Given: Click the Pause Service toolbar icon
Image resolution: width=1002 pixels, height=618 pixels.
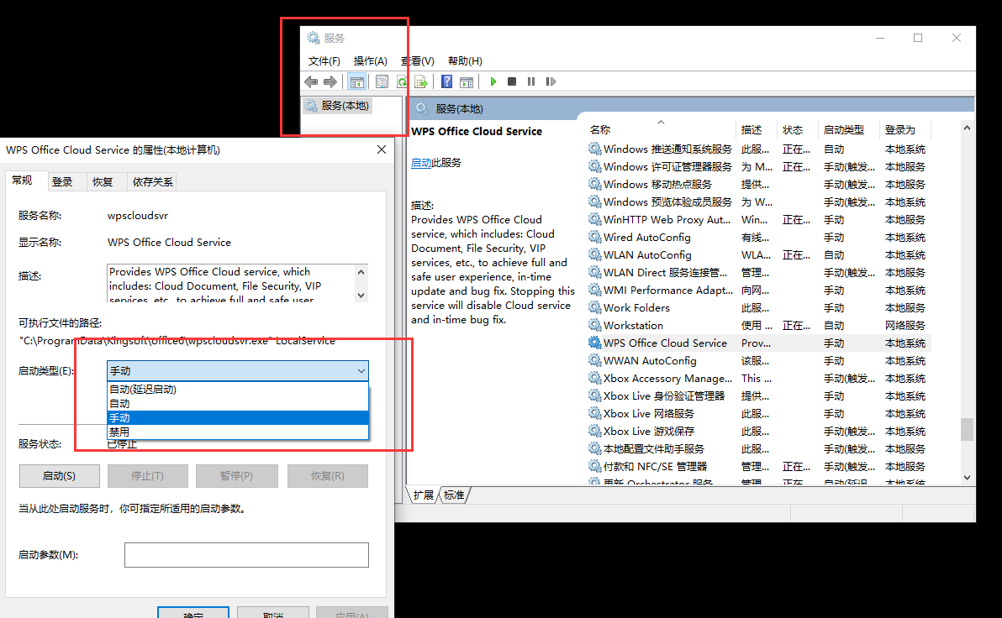Looking at the screenshot, I should point(531,81).
